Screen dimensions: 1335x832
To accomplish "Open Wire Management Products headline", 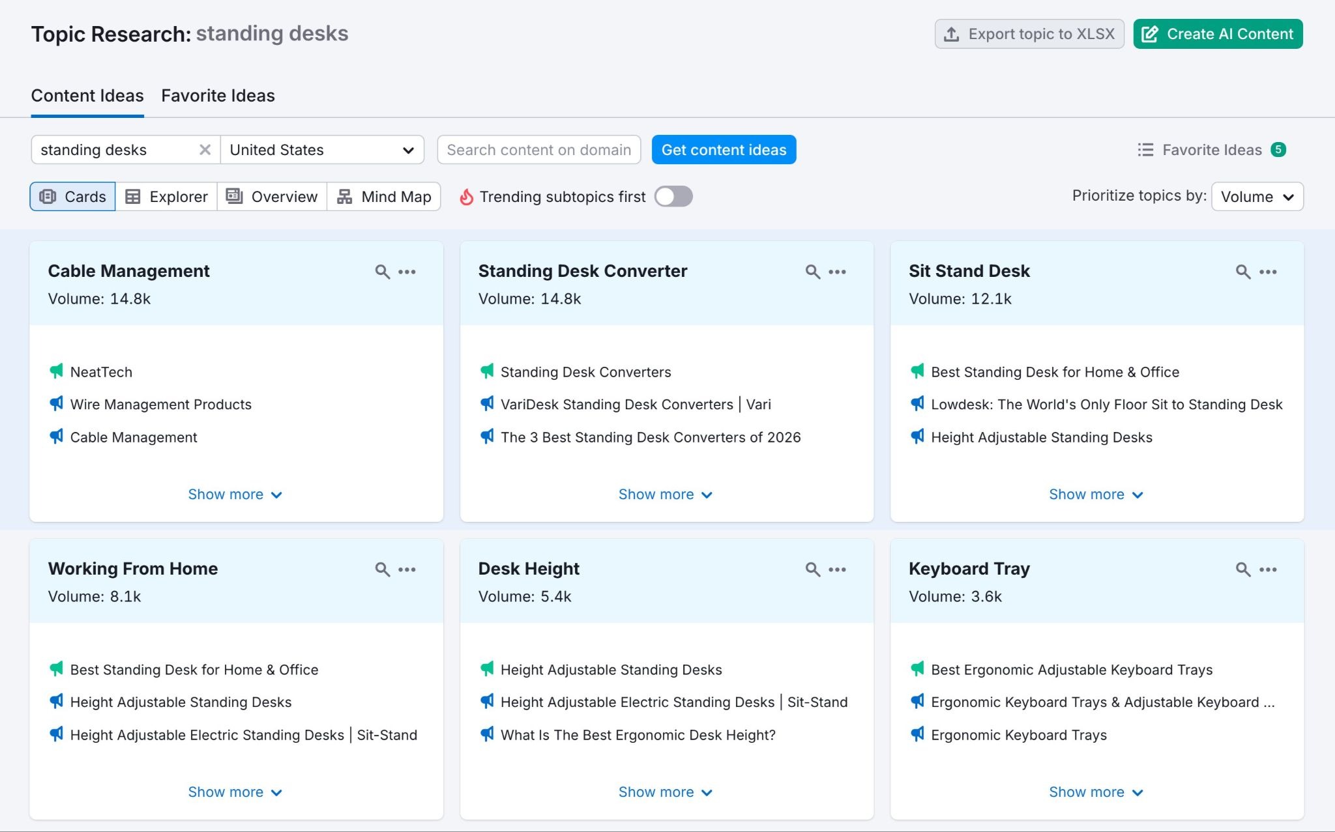I will click(161, 405).
